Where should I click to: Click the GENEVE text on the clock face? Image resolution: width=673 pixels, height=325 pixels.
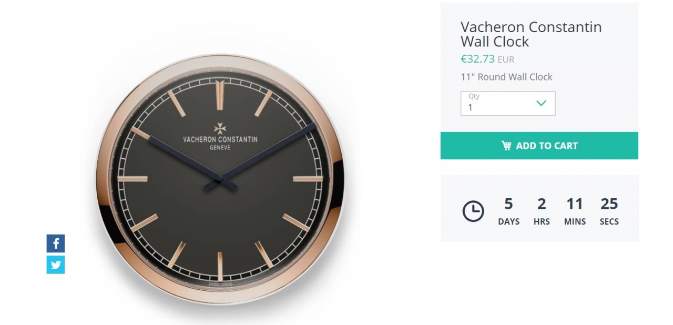220,148
